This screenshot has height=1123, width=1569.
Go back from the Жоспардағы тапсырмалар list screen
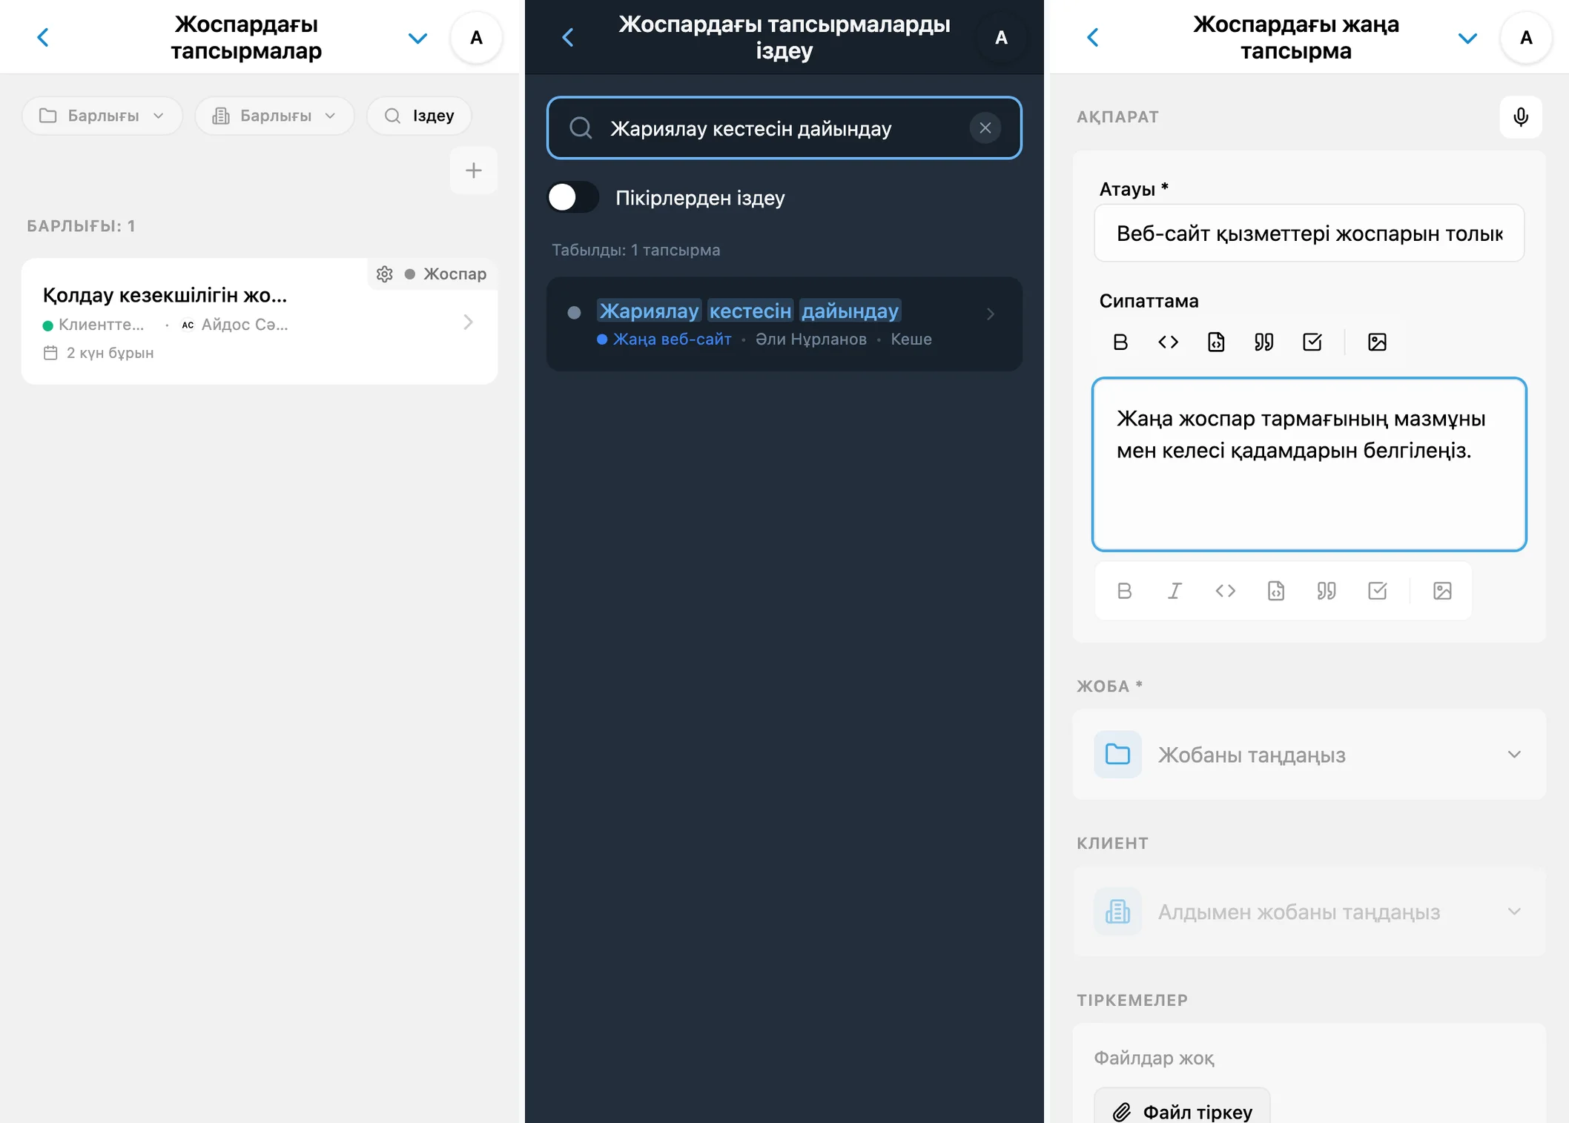click(43, 37)
